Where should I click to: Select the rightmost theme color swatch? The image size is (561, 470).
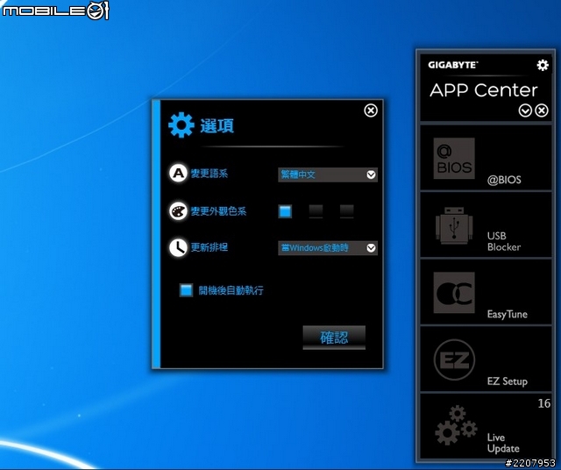(x=347, y=211)
